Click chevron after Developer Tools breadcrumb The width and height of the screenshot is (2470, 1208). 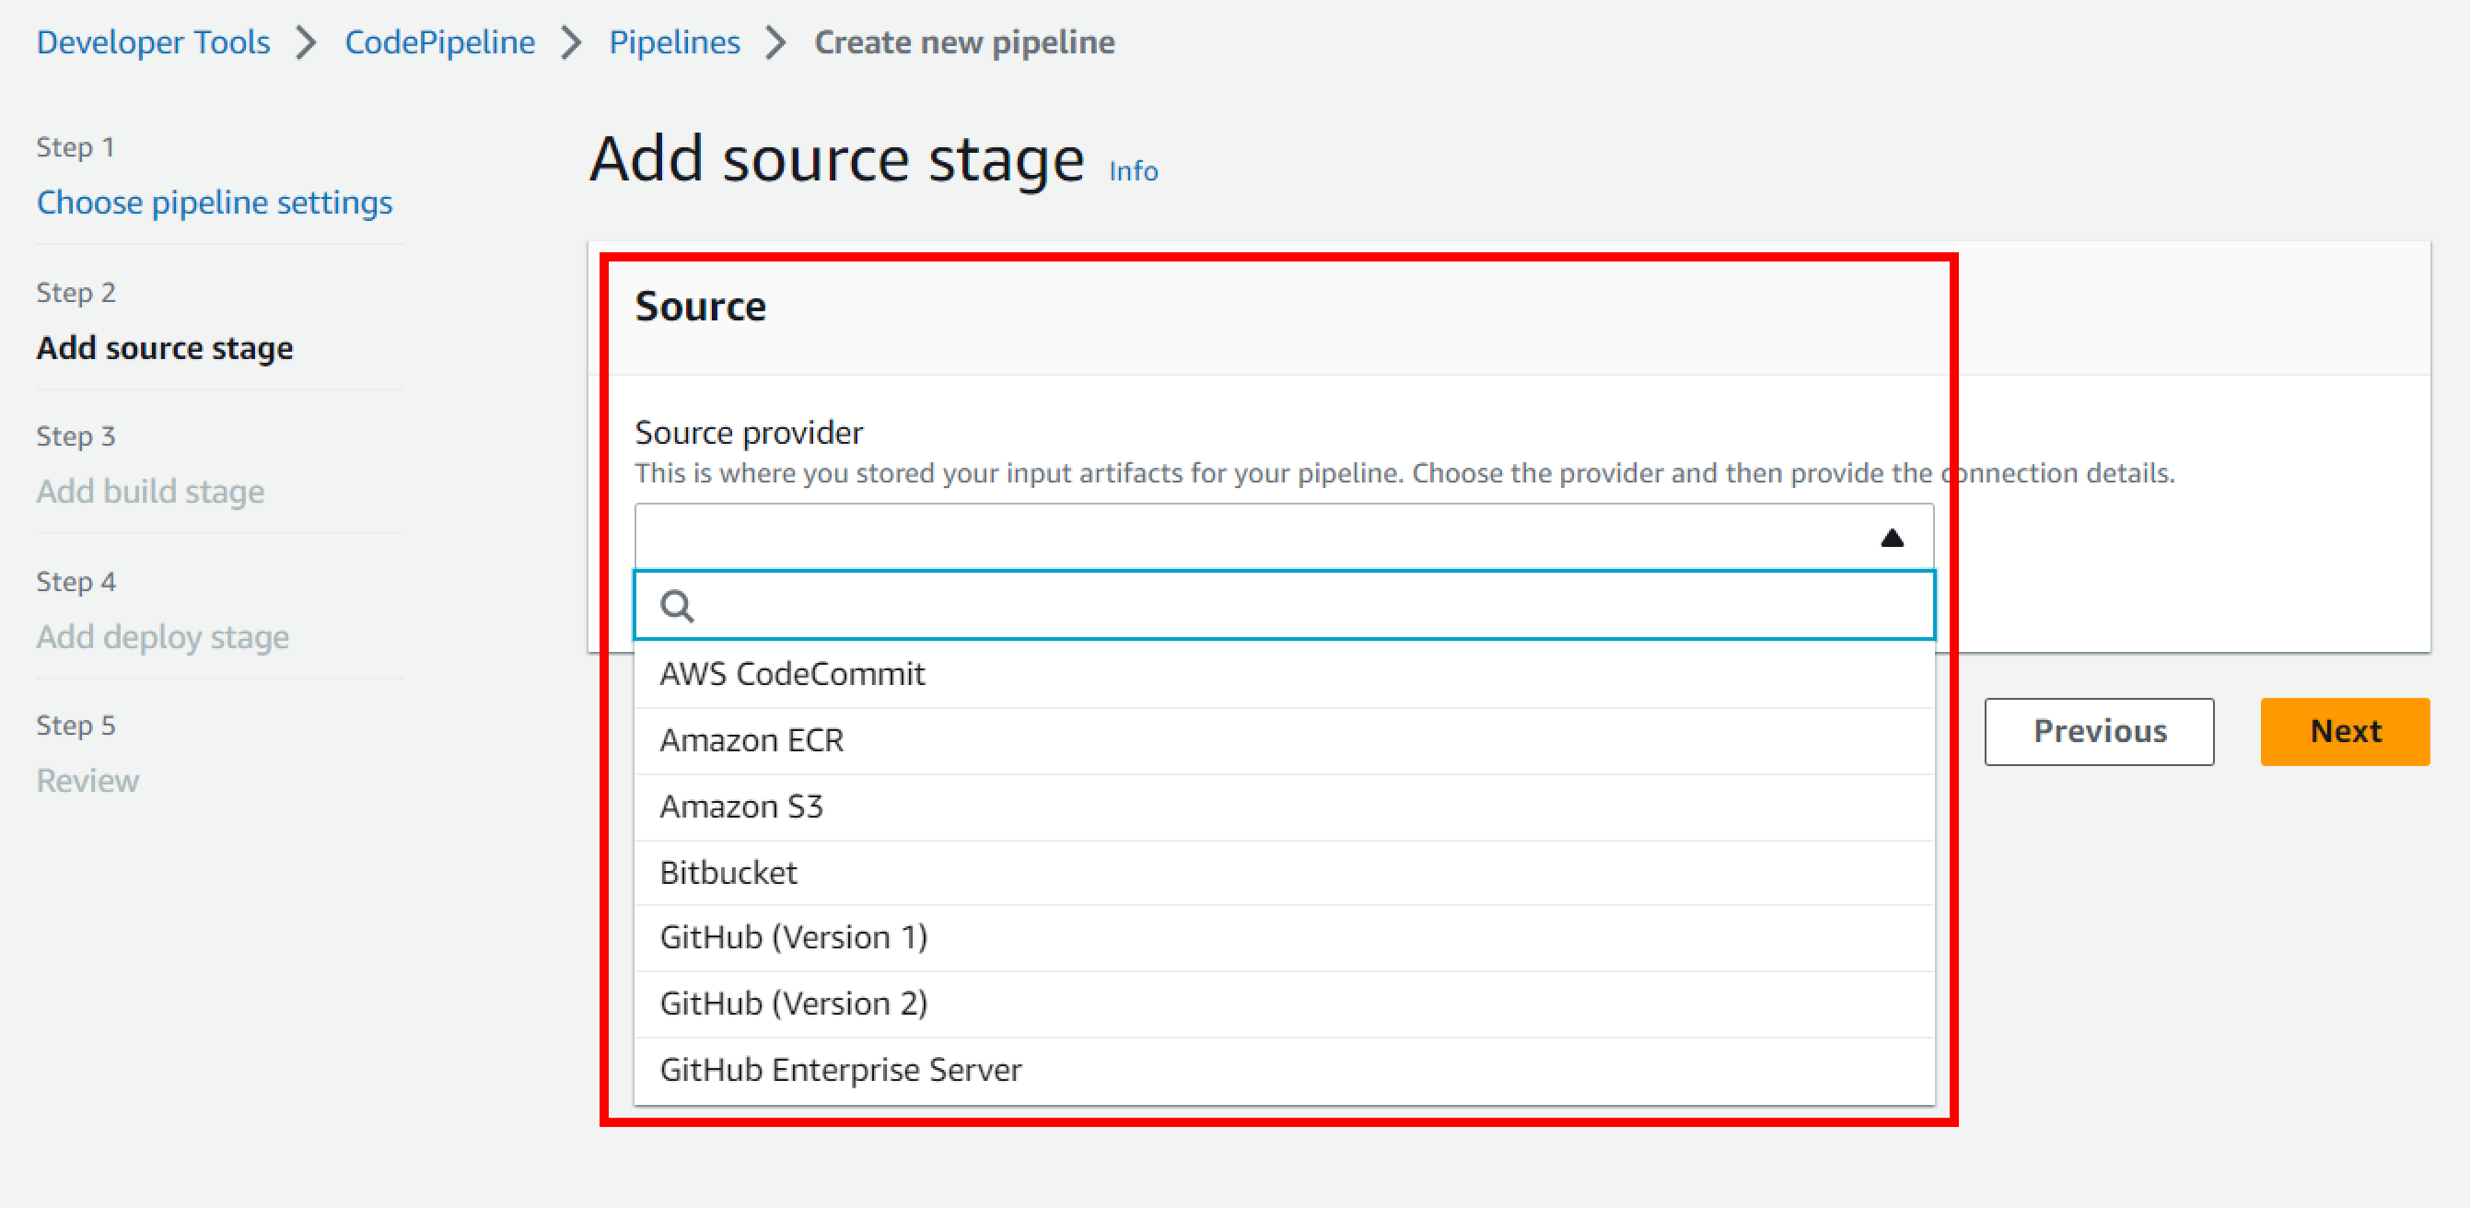306,42
